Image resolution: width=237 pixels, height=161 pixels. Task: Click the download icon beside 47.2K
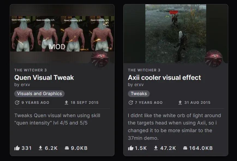pos(156,148)
